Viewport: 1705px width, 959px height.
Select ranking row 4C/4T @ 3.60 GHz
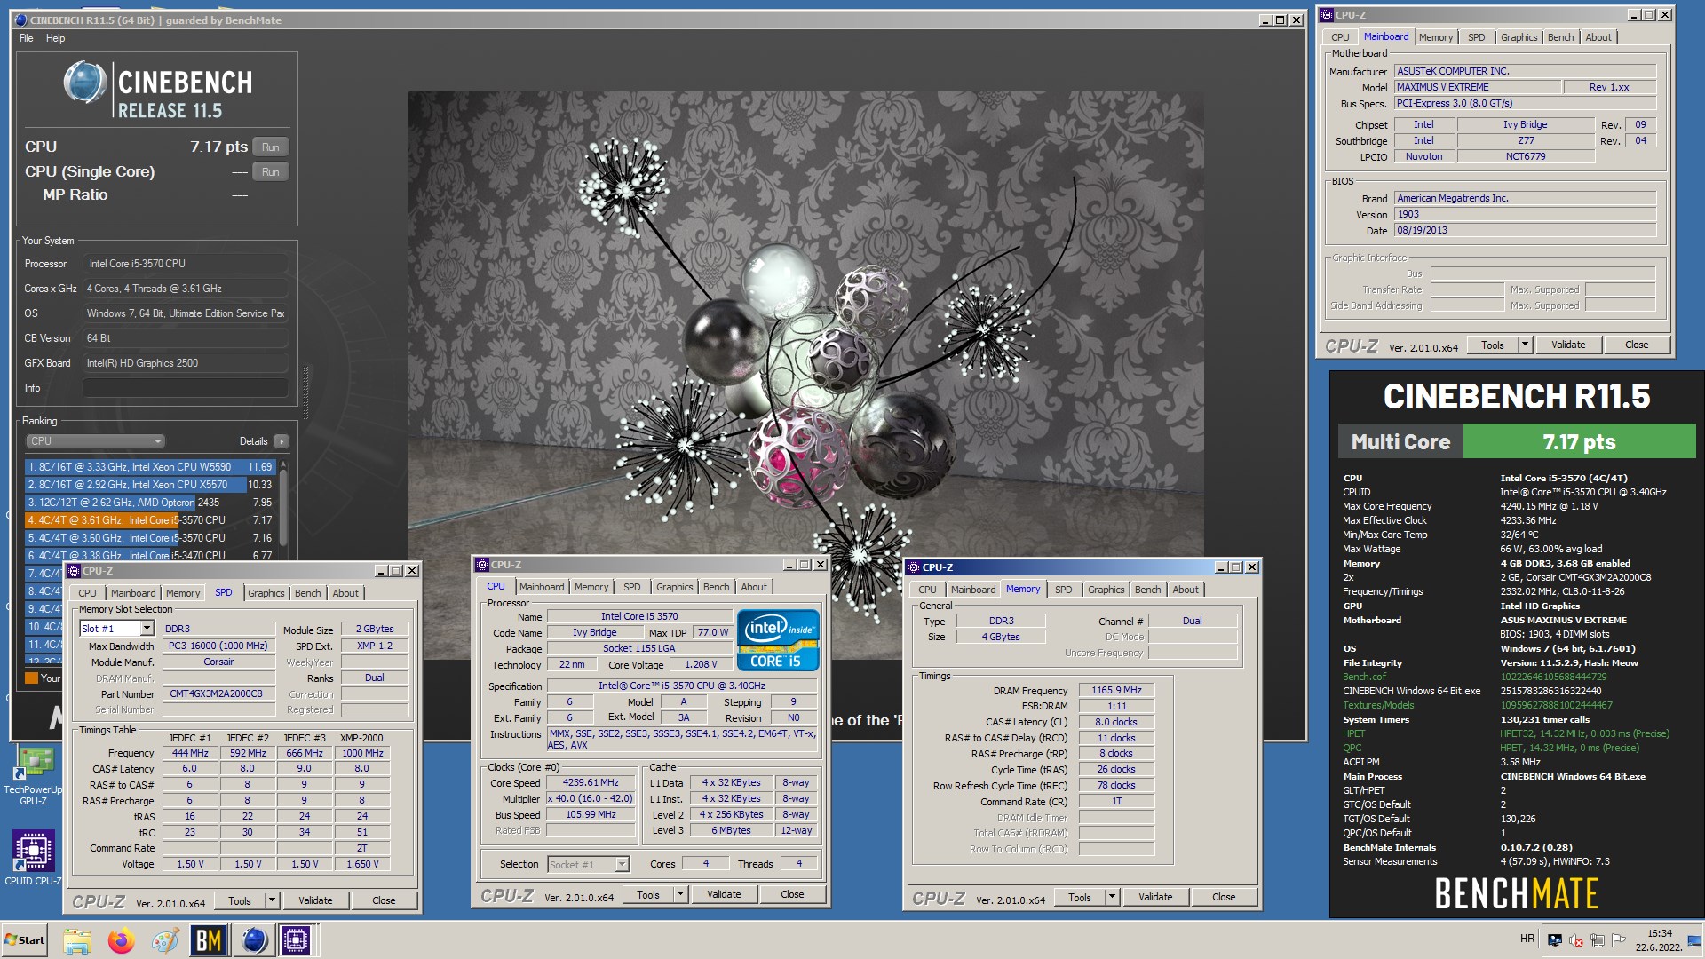150,538
